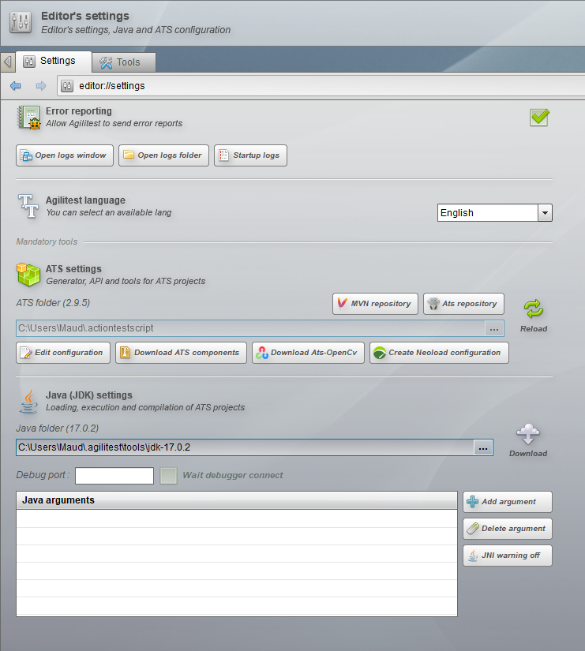
Task: Click Download Ats-OpenCv
Action: tap(308, 353)
